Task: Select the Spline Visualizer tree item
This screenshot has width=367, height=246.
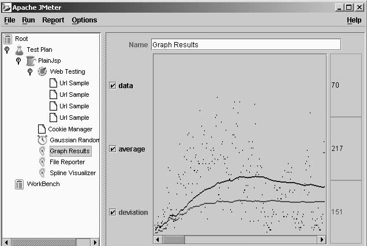Action: point(73,173)
